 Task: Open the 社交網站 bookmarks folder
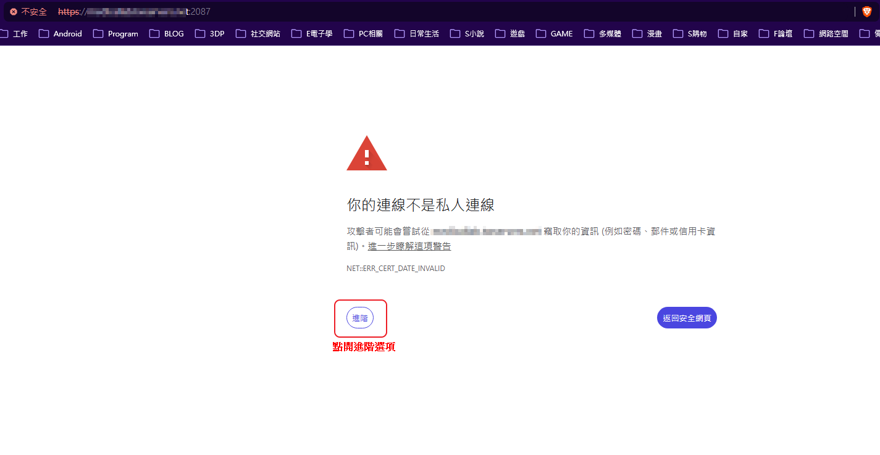tap(258, 34)
